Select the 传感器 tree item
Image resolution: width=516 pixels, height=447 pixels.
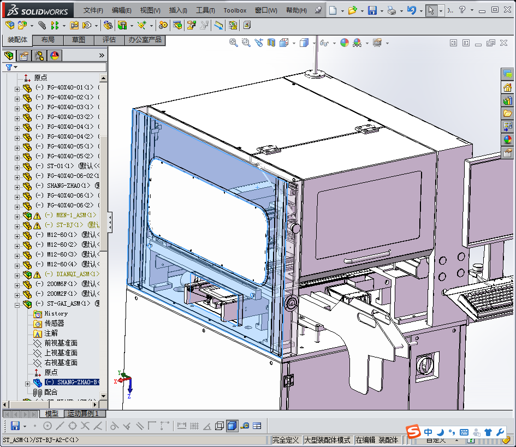(x=54, y=323)
